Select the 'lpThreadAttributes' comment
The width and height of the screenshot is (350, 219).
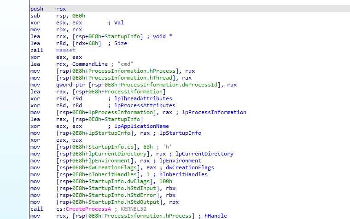point(143,98)
